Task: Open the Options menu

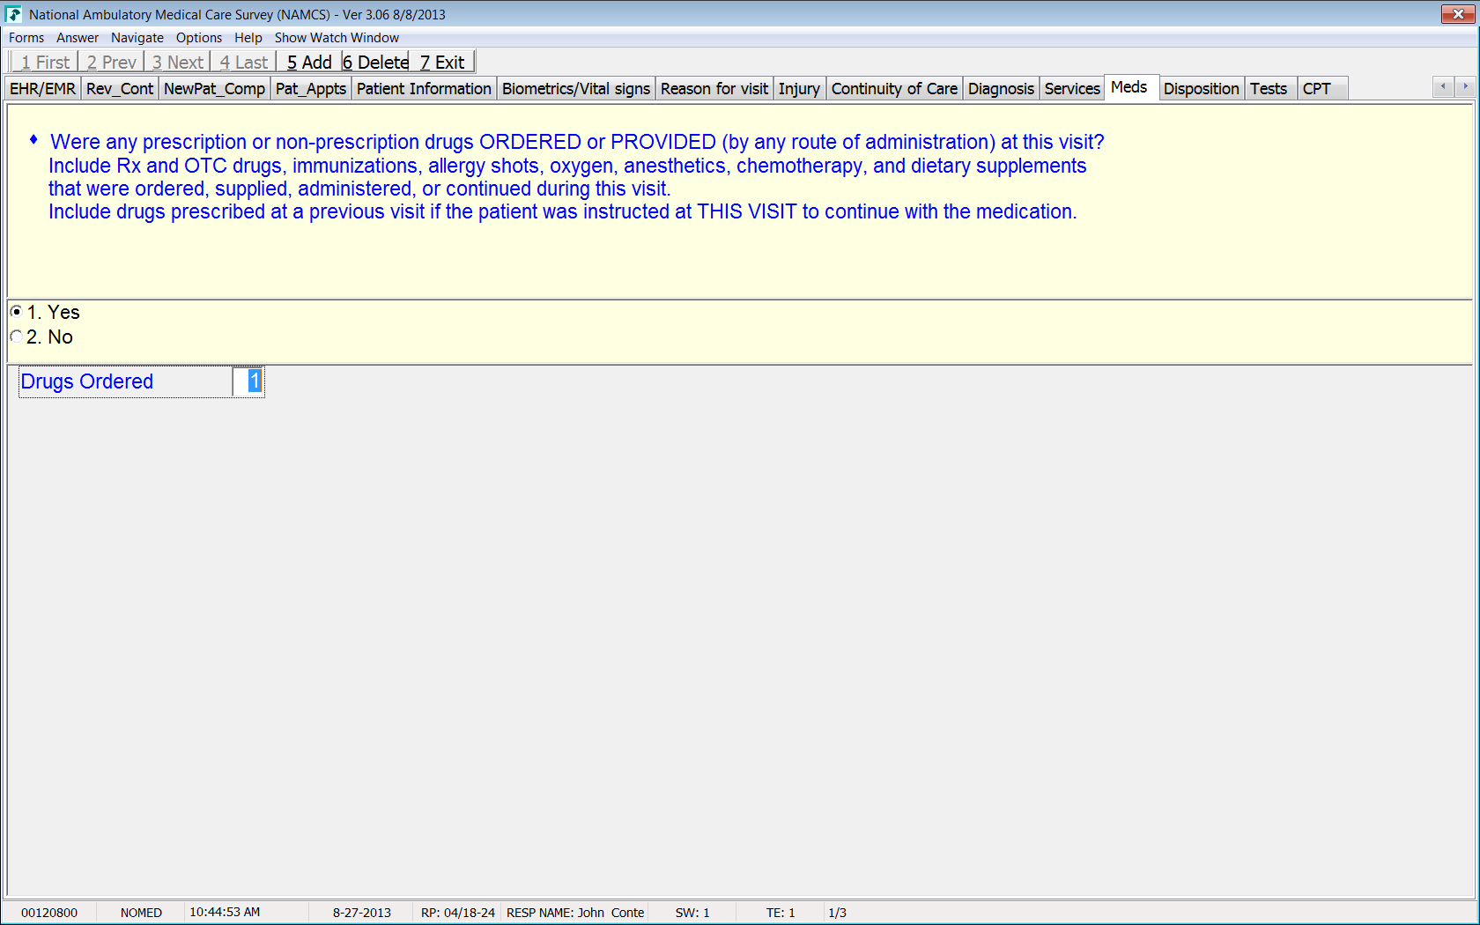Action: pos(198,38)
